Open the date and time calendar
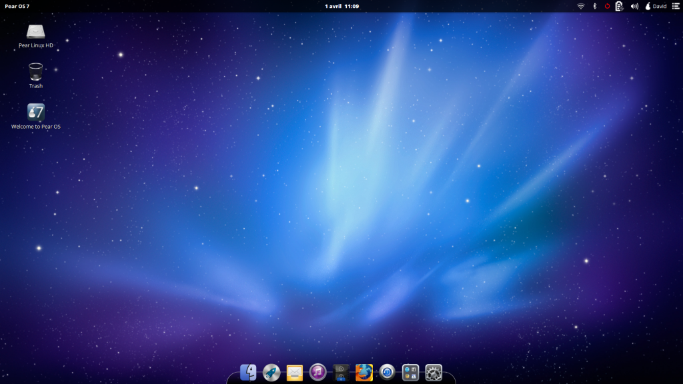The image size is (683, 384). point(341,6)
